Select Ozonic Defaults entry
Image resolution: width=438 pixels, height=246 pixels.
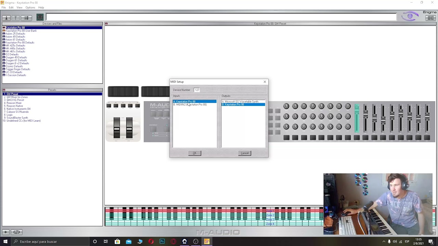(14, 66)
